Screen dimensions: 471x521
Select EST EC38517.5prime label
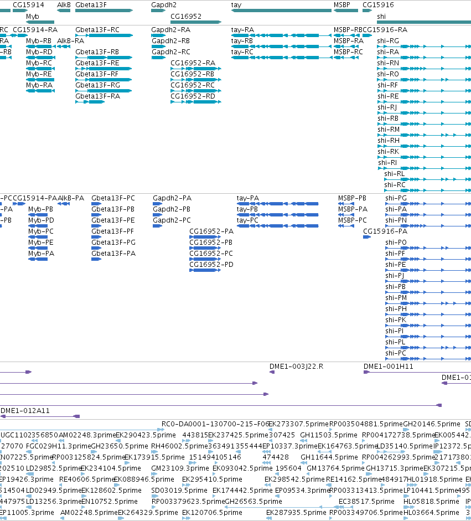[367, 502]
